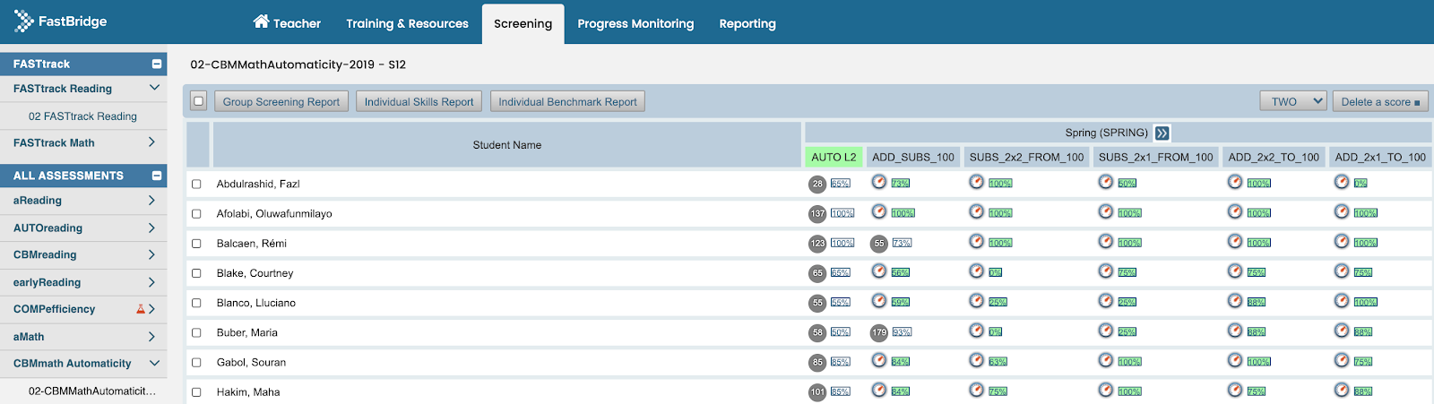Click the AUTO L2 column header
Image resolution: width=1434 pixels, height=404 pixels.
834,157
